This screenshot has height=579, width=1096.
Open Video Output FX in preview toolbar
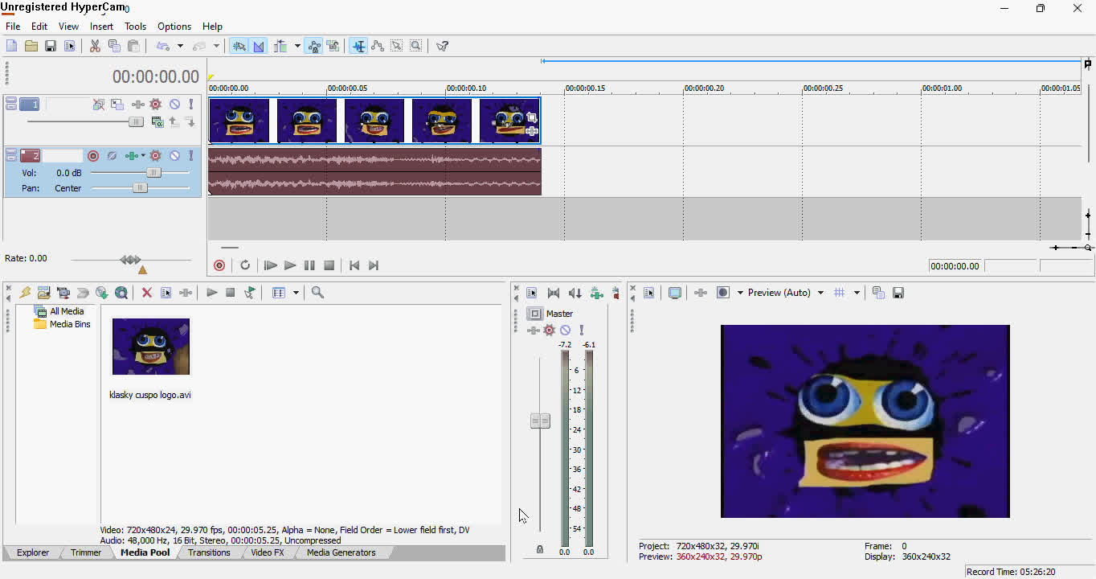tap(701, 293)
